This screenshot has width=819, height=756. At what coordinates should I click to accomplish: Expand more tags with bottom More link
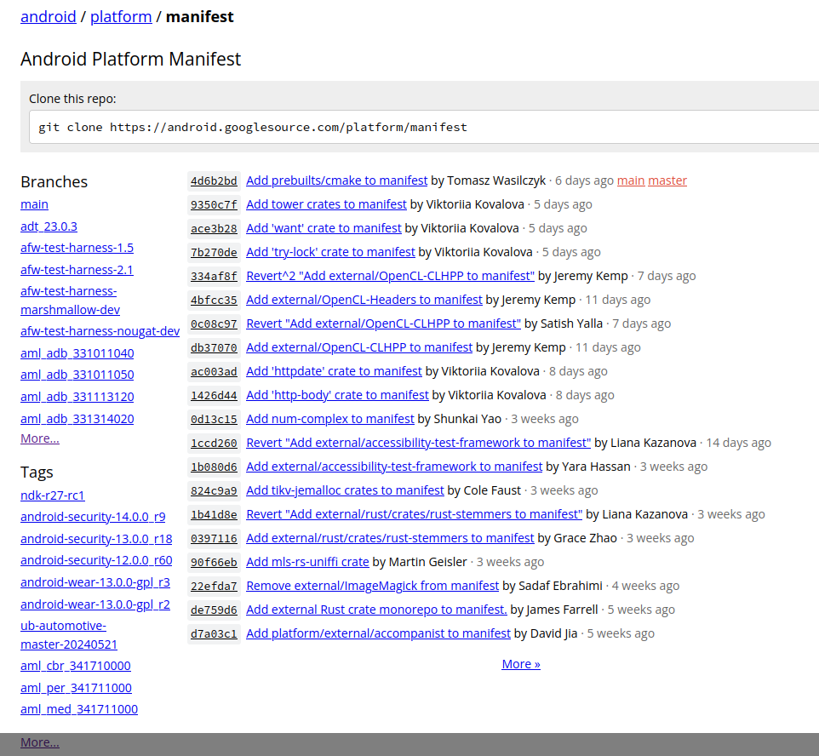coord(40,742)
